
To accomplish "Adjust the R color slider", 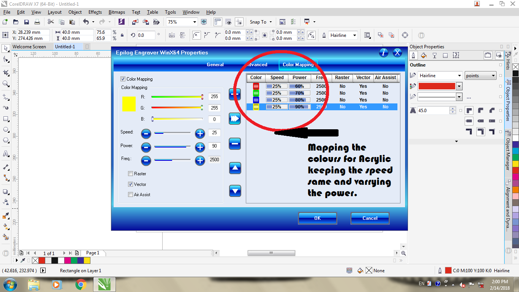I will [177, 97].
